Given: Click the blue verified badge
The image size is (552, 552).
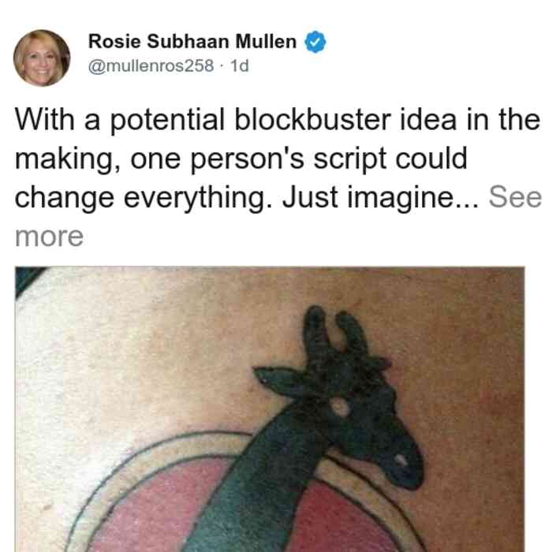Looking at the screenshot, I should (x=315, y=42).
